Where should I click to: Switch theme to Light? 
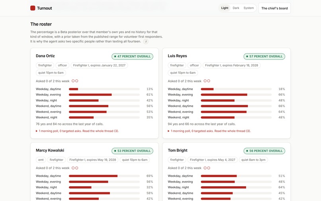225,8
